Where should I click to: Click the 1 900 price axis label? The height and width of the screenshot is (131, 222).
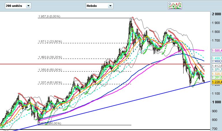(216, 23)
